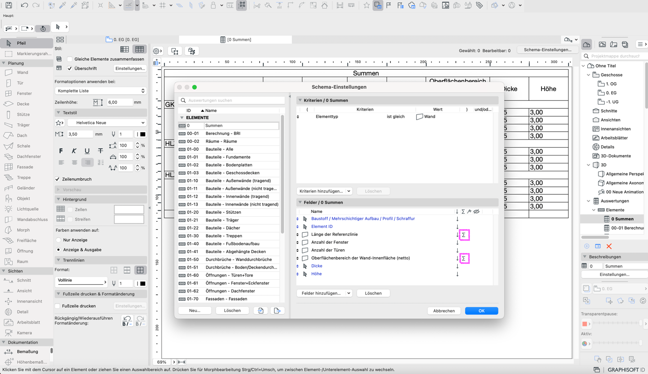Select the Dach tool
The image size is (648, 374).
(x=22, y=135)
